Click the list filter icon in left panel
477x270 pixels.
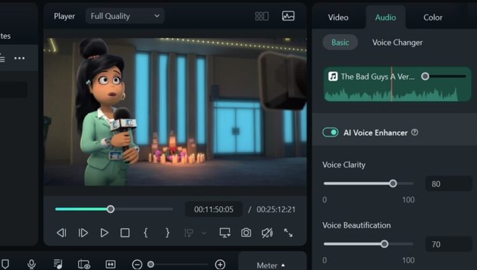(x=2, y=58)
